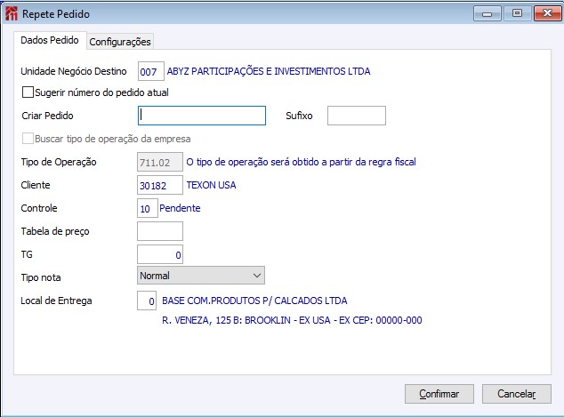The height and width of the screenshot is (417, 564).
Task: Click the TEXON USA client name
Action: pos(211,185)
